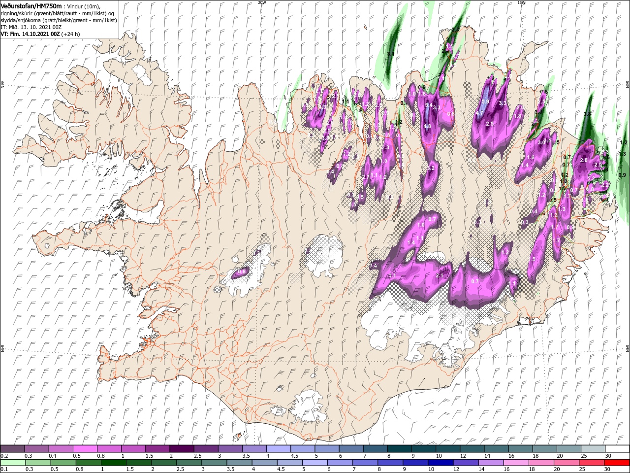Click the 'slydda/snjókoma' legend description line
Viewport: 630px width, 473px height.
(x=59, y=20)
